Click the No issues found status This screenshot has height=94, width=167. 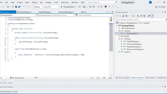coord(17,78)
